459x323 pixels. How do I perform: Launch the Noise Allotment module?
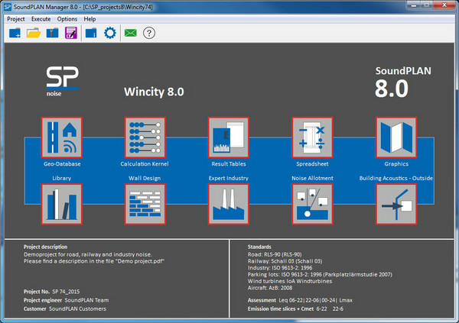312,204
